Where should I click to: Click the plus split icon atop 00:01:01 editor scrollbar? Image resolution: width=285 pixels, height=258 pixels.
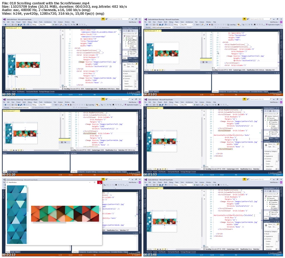(278, 33)
